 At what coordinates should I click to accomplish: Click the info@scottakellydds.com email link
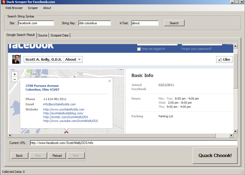(59, 104)
